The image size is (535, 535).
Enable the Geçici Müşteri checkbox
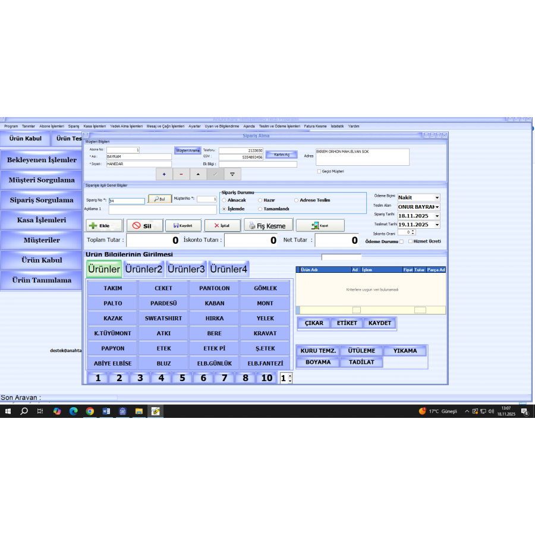click(x=319, y=171)
